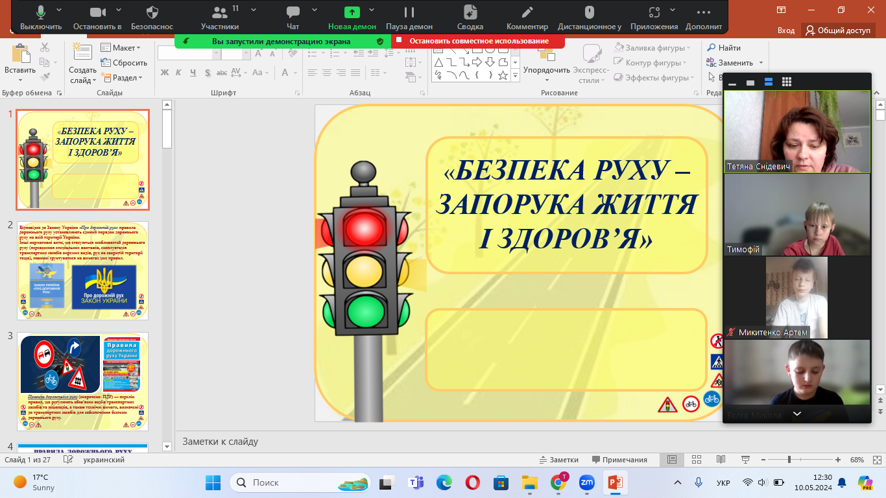Open Zoom Security shield options

(152, 17)
